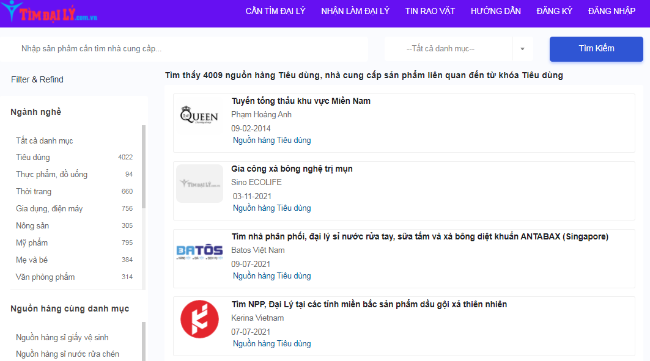
Task: Click the 'Nguồn hàng cùng danh mục' list scrollbar
Action: click(x=144, y=341)
